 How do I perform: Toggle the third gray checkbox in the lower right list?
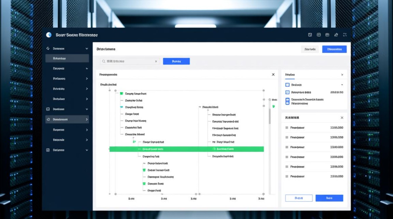287,147
